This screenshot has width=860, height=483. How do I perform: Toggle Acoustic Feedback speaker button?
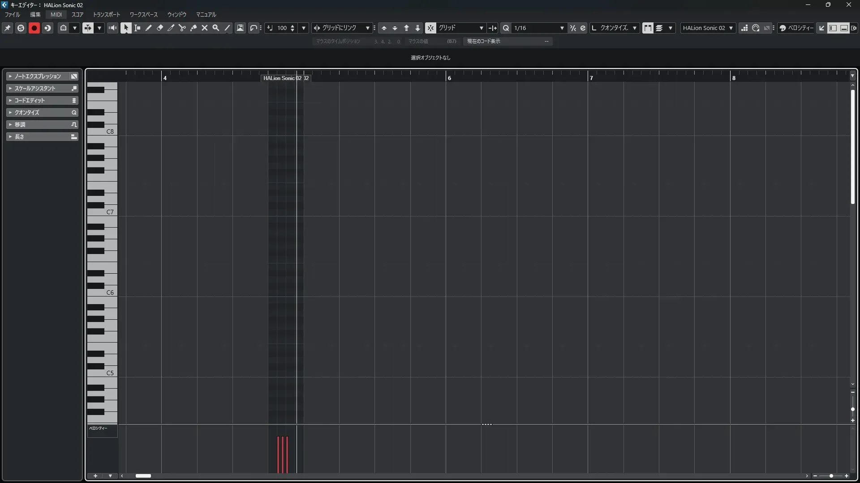tap(113, 28)
